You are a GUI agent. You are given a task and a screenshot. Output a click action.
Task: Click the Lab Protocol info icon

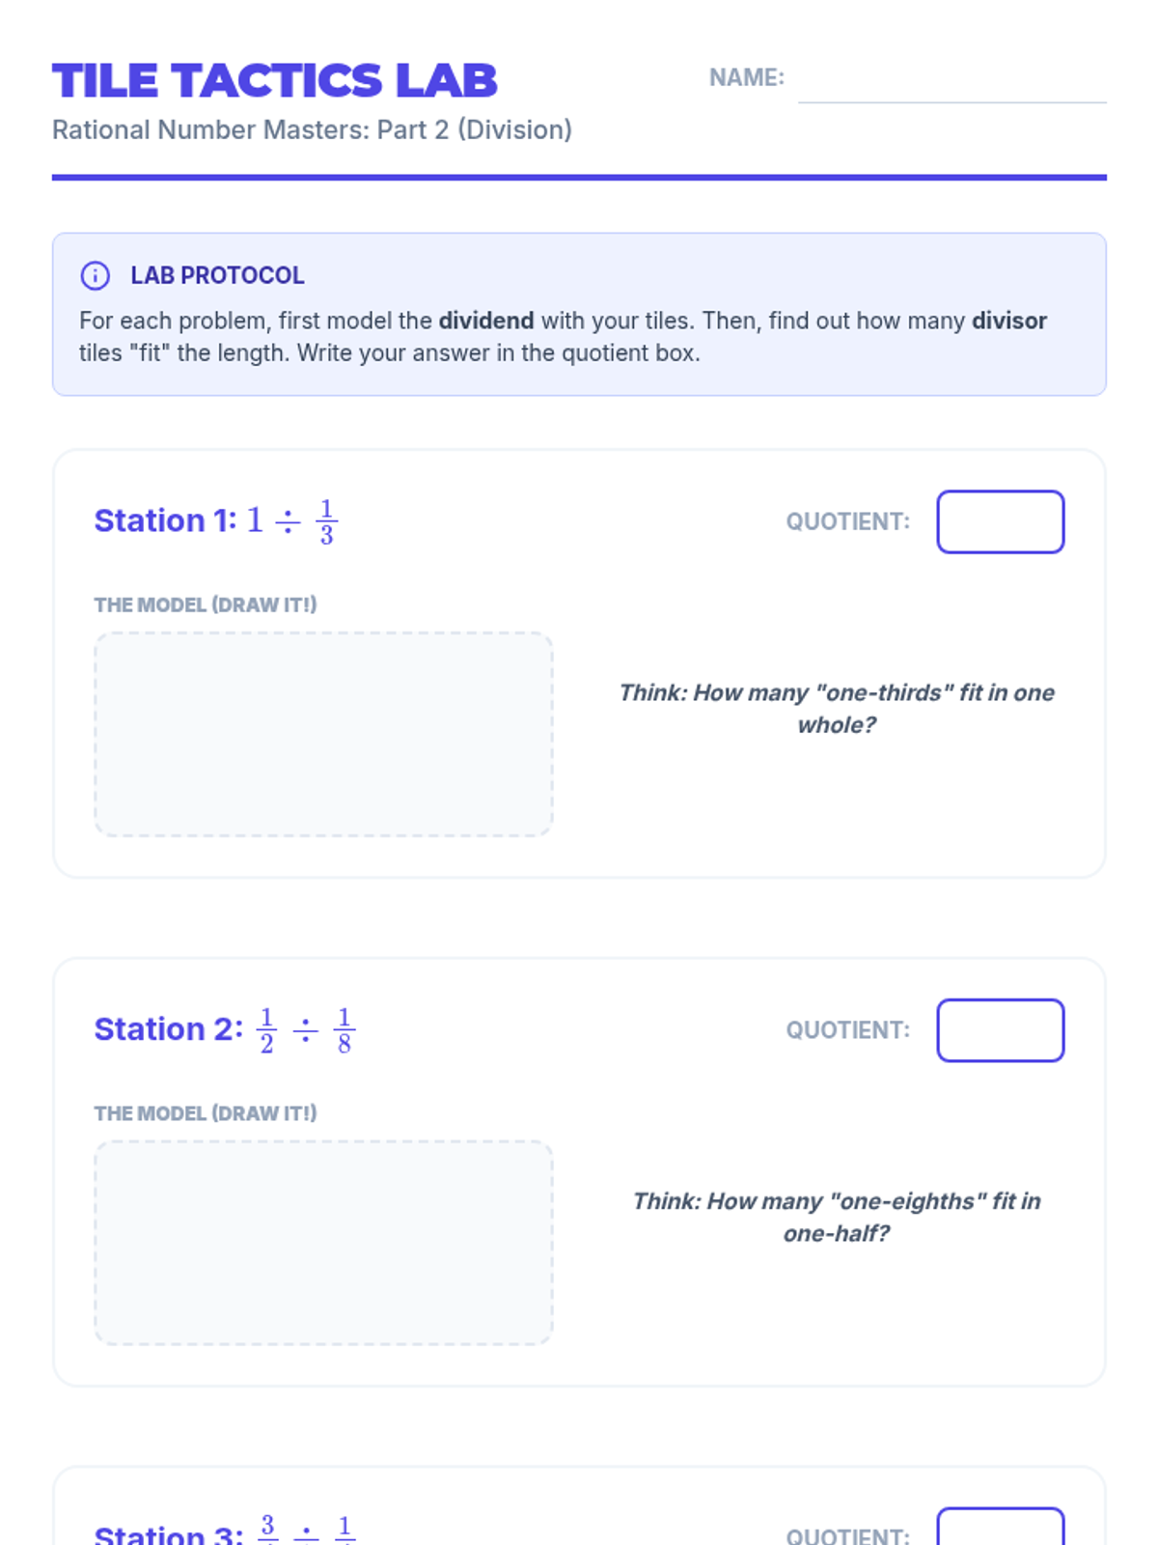coord(95,275)
